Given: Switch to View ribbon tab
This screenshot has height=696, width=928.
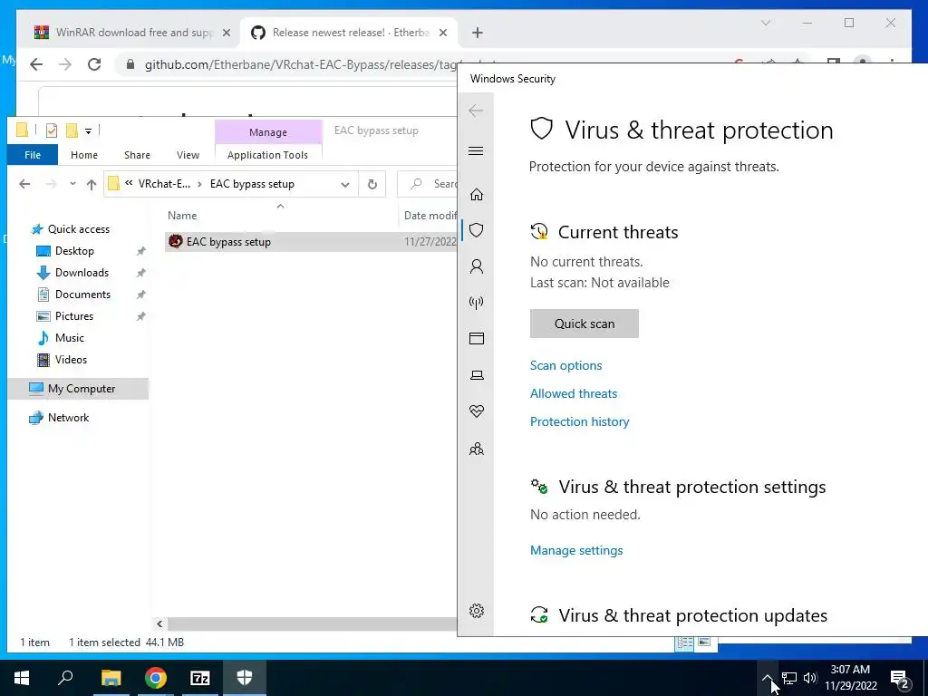Looking at the screenshot, I should click(x=188, y=155).
